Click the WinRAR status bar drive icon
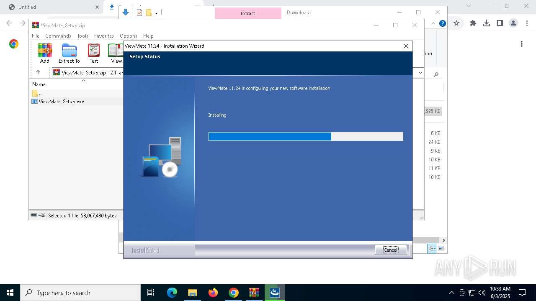 [x=34, y=215]
